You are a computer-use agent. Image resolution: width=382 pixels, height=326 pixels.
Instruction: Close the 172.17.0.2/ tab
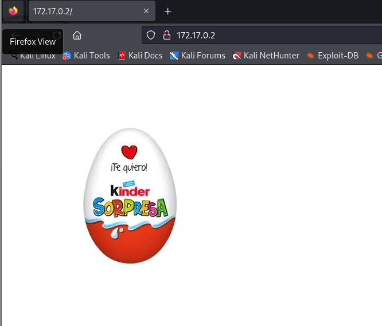click(146, 11)
